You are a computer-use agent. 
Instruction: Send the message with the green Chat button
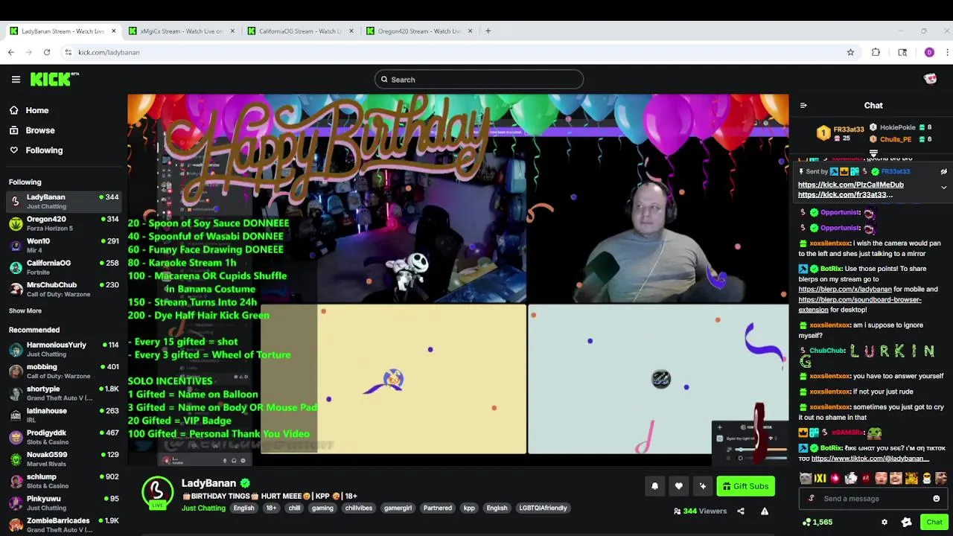934,523
